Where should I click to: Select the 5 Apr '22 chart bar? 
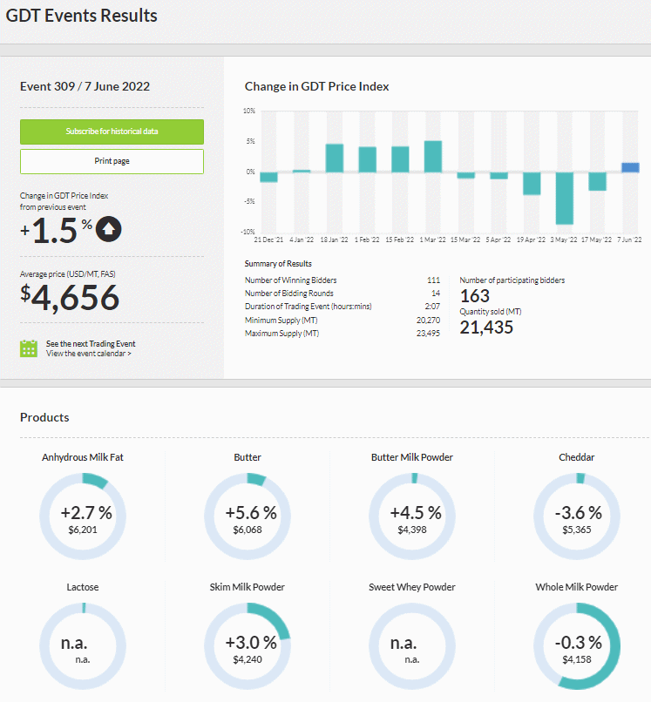[498, 176]
